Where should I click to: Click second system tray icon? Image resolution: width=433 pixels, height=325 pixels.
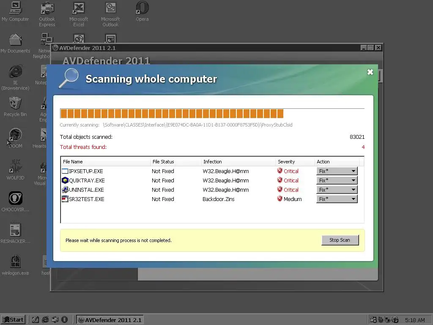(x=381, y=320)
